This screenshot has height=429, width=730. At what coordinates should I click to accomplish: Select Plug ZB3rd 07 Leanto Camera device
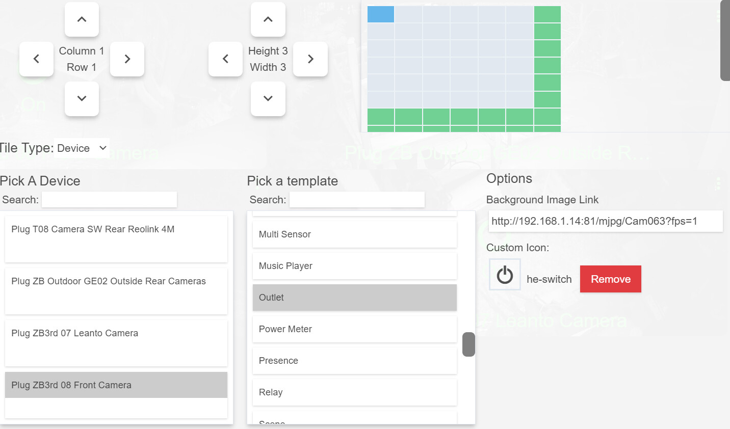[x=116, y=343]
